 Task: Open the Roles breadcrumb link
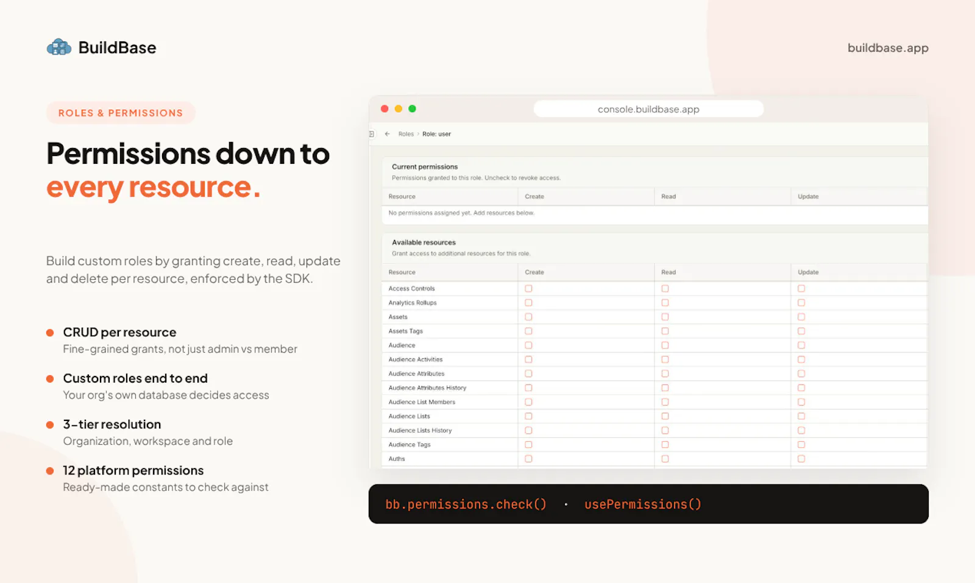pos(406,134)
